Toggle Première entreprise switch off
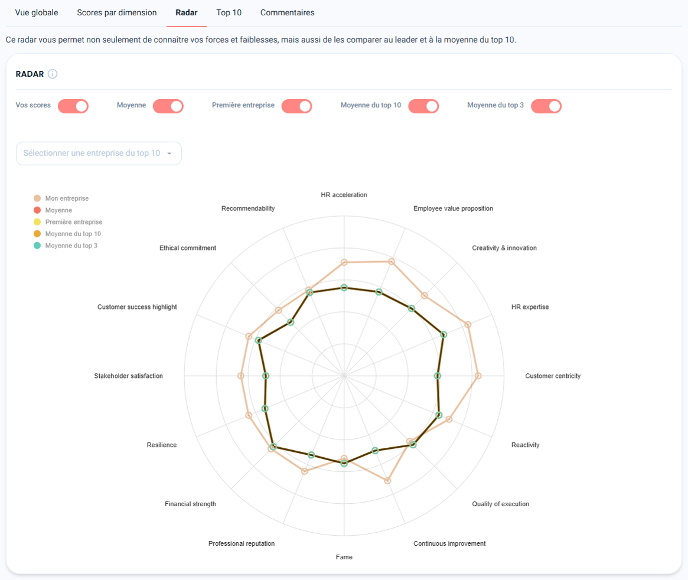 [296, 106]
